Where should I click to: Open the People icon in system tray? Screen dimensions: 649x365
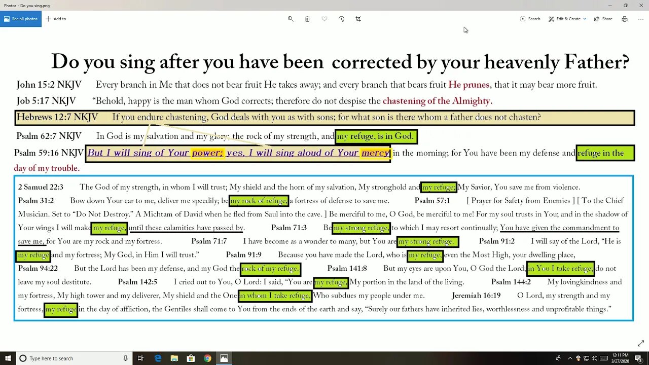558,358
